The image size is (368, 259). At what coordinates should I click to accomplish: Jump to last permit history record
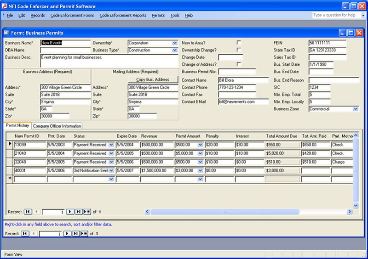pos(78,212)
